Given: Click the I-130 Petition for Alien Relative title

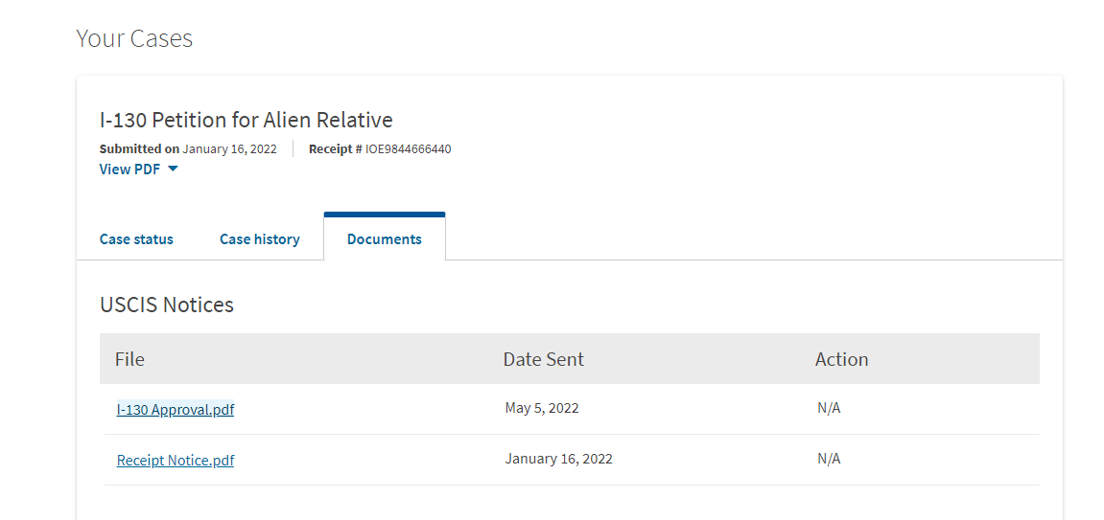Looking at the screenshot, I should pos(246,120).
